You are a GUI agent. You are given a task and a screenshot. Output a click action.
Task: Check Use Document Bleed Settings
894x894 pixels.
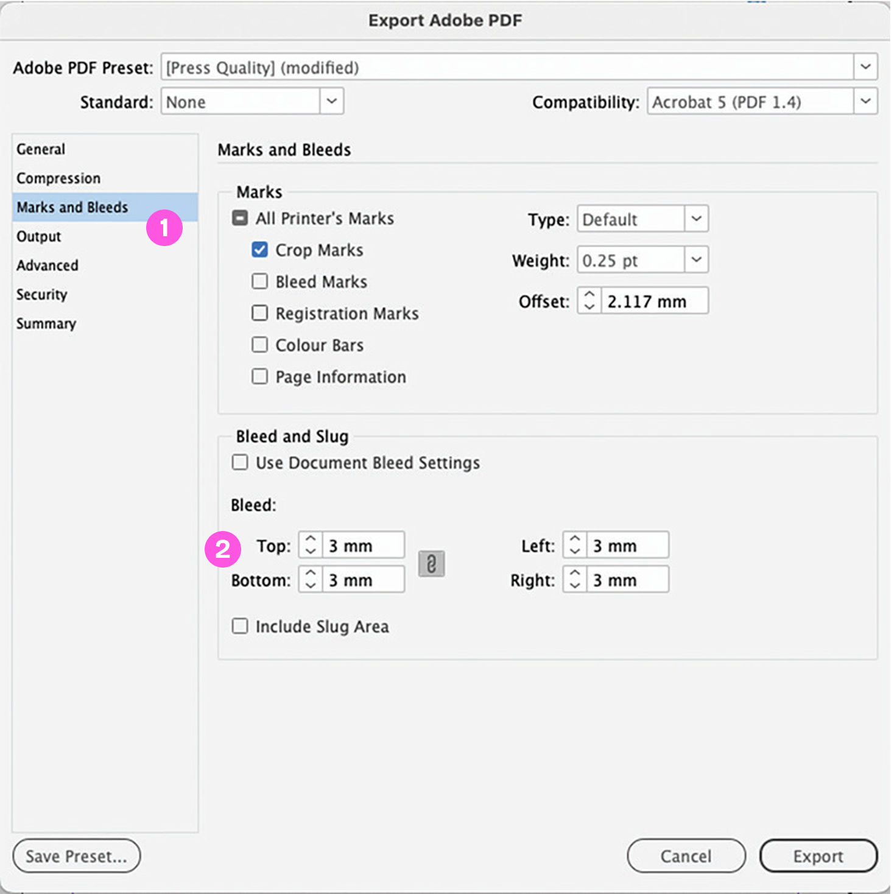click(240, 463)
